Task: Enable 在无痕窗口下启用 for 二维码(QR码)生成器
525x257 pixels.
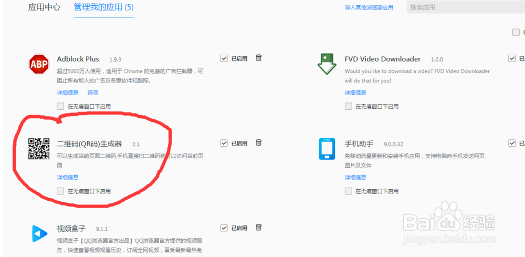Action: pyautogui.click(x=60, y=191)
